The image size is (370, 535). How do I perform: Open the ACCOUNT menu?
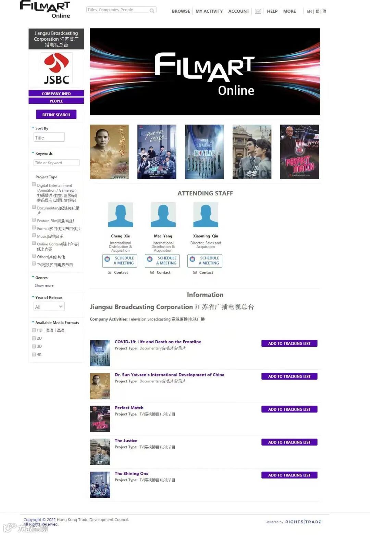pos(239,11)
